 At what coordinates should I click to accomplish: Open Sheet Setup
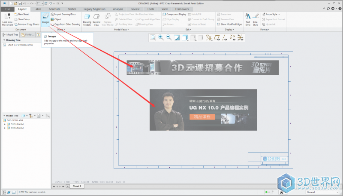22,19
